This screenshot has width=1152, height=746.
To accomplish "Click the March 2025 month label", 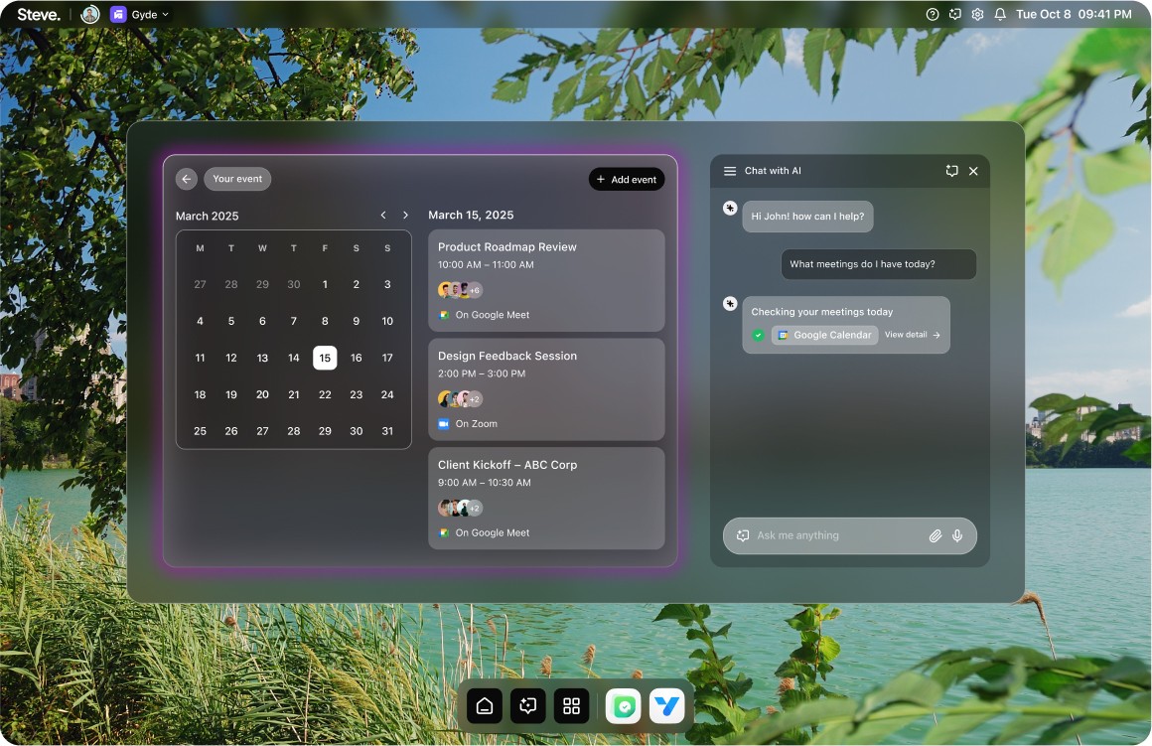I will click(x=208, y=217).
